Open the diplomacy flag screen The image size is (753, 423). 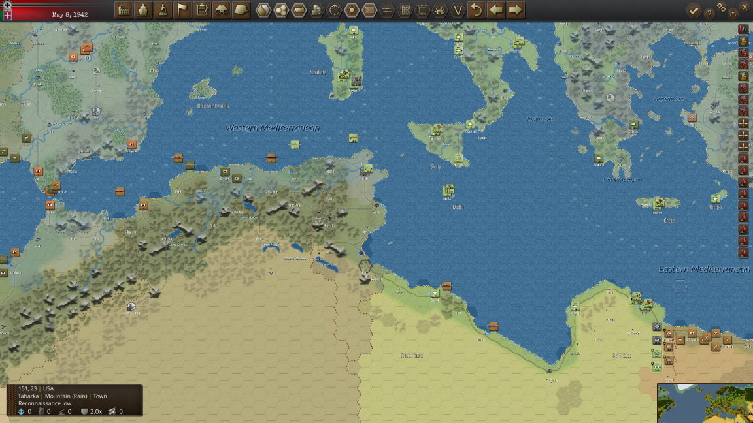[x=182, y=10]
